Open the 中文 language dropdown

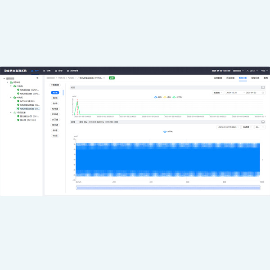(x=263, y=71)
